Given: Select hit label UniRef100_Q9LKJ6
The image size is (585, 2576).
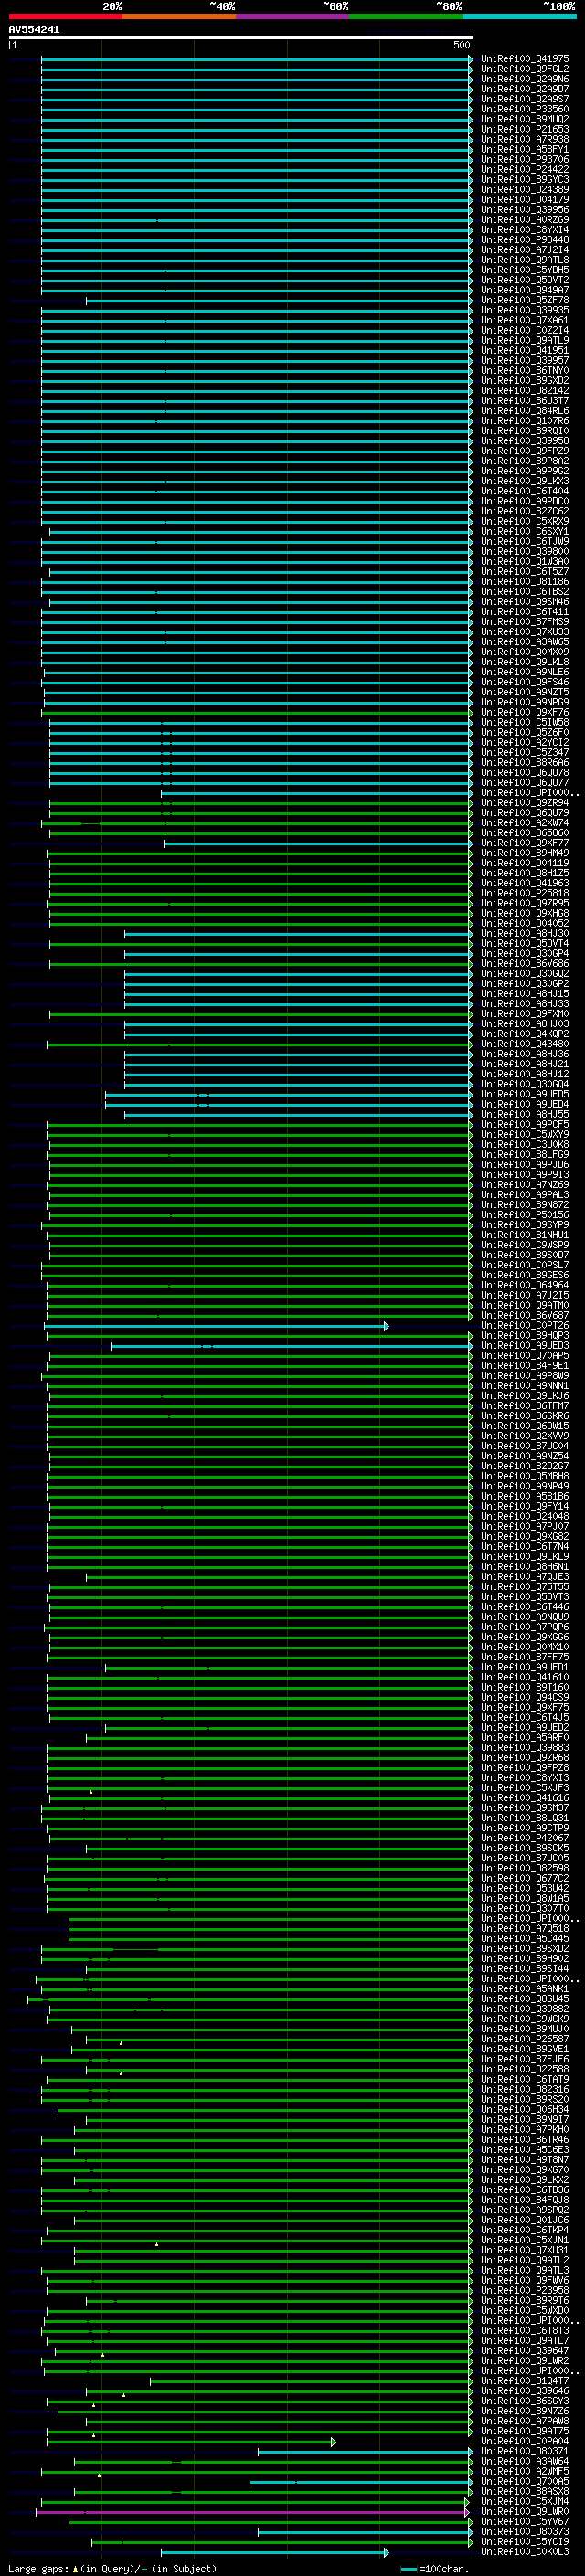Looking at the screenshot, I should coord(525,1395).
